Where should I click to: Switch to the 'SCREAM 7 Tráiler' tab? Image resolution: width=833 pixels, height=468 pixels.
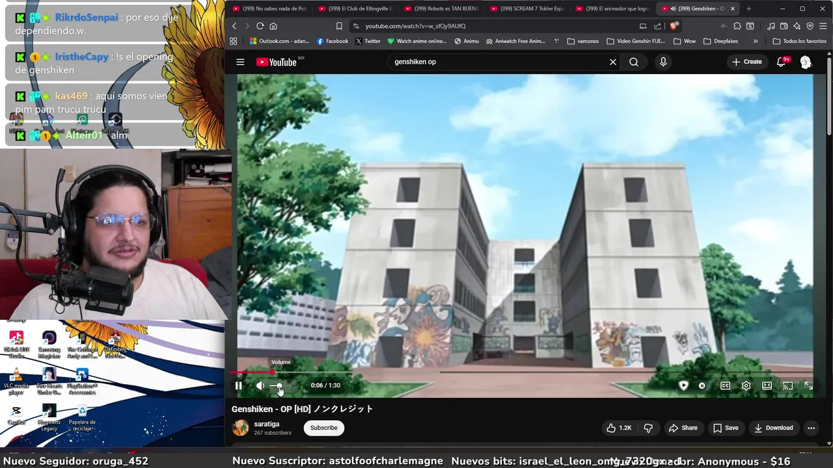point(526,8)
